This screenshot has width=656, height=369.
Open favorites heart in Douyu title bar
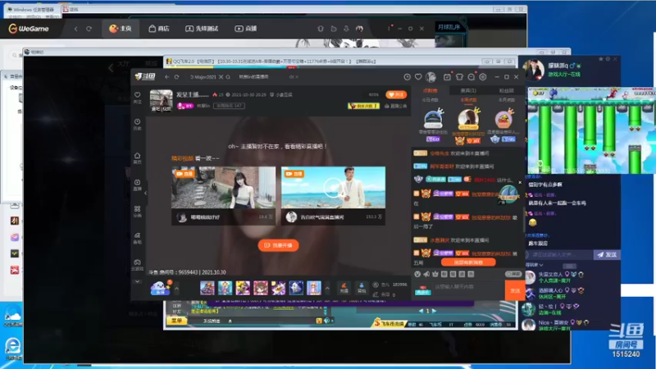click(418, 77)
